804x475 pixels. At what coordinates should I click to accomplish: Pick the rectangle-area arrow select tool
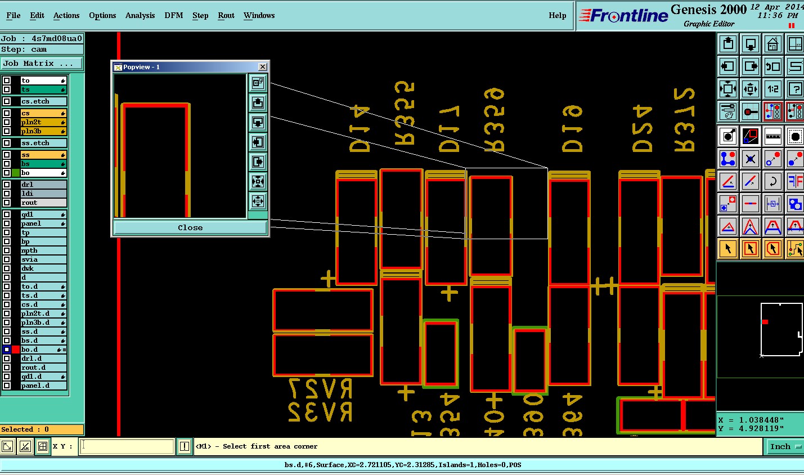[750, 249]
